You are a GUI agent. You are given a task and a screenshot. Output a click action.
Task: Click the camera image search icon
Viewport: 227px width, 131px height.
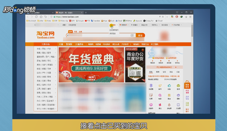point(132,35)
